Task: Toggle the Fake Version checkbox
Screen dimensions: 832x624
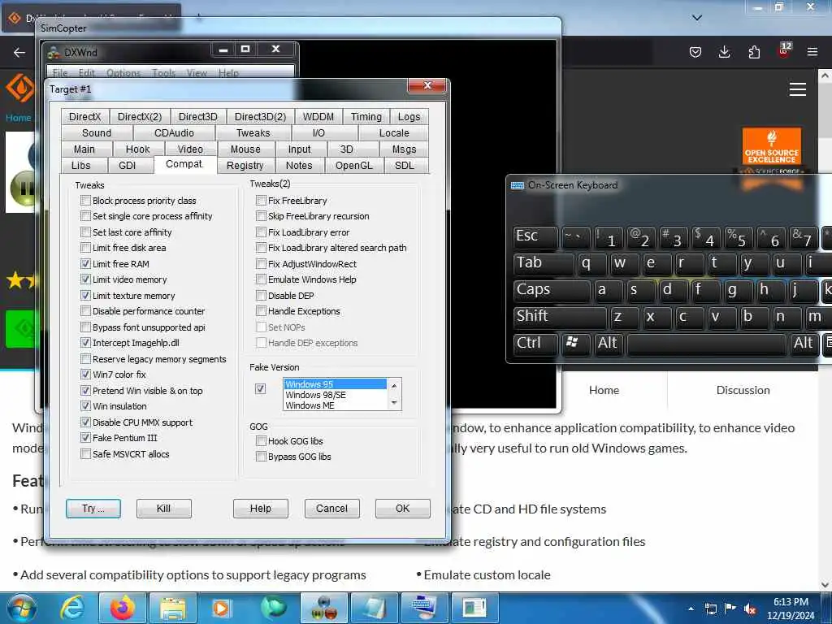Action: [x=261, y=389]
